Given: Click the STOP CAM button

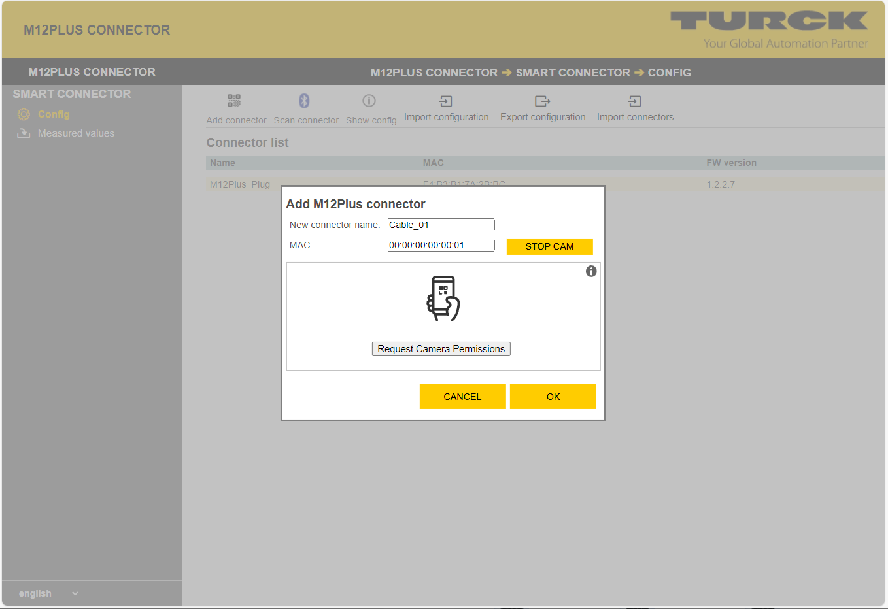Looking at the screenshot, I should point(550,246).
